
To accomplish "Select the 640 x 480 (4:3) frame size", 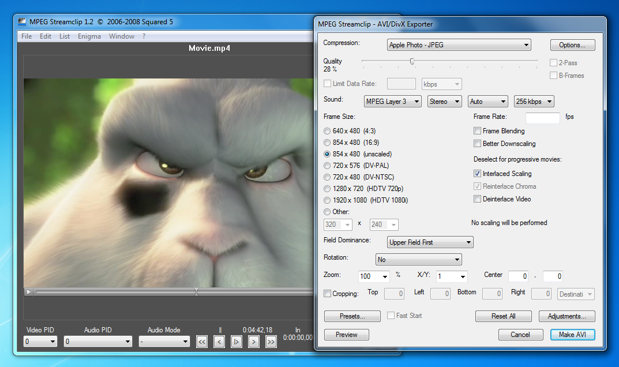I will point(327,131).
